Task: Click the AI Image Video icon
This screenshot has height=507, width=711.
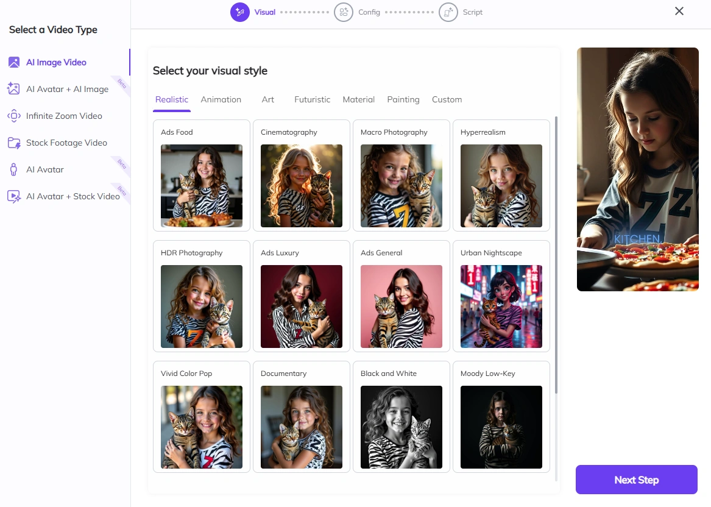Action: tap(14, 62)
